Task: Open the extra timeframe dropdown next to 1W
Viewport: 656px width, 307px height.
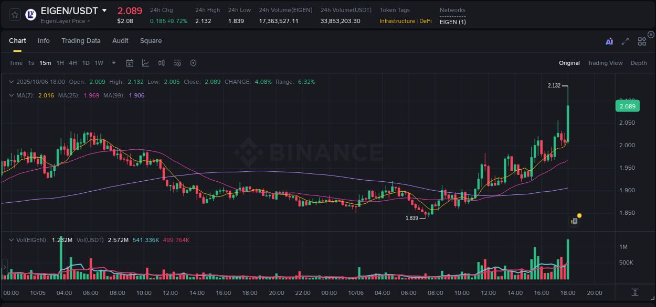Action: pyautogui.click(x=113, y=63)
